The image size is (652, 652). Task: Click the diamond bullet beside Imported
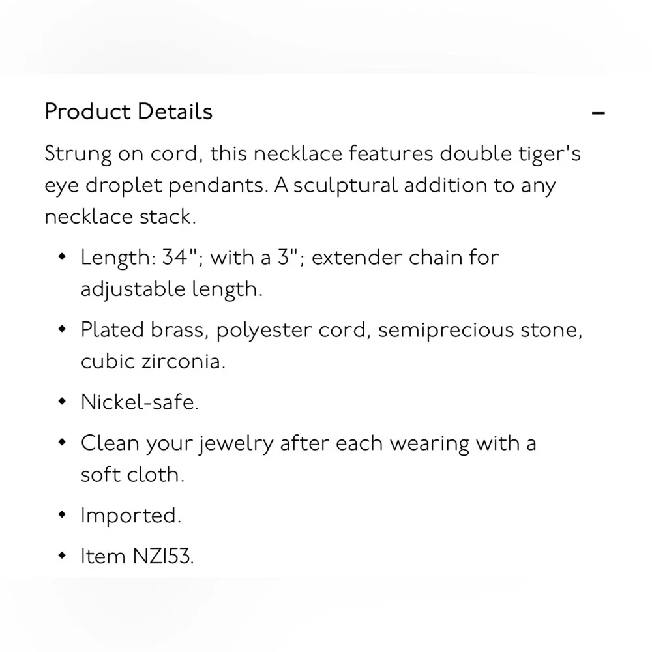click(x=63, y=515)
